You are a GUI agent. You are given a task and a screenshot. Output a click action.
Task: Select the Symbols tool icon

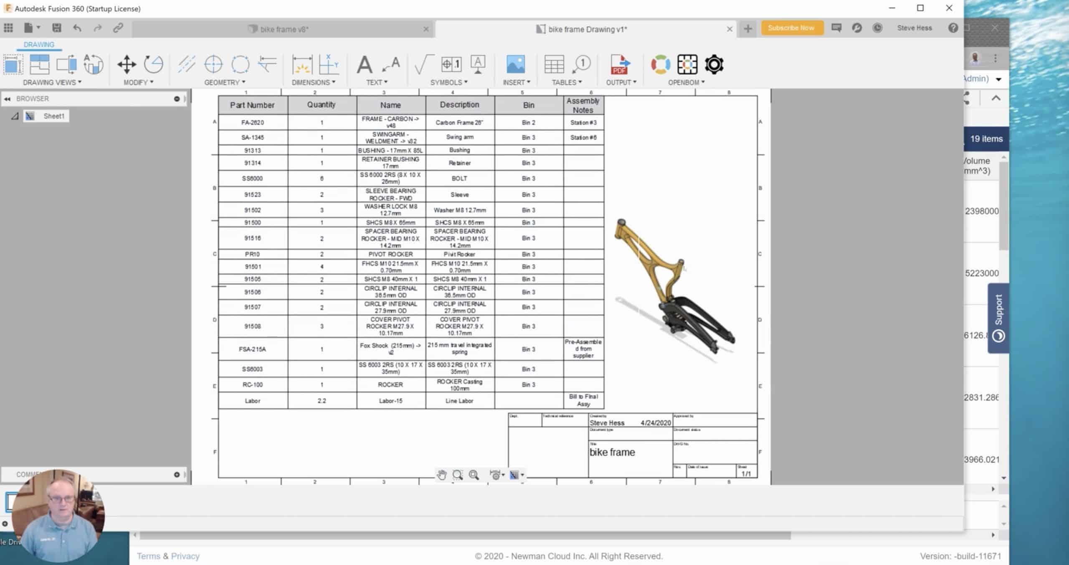click(450, 64)
